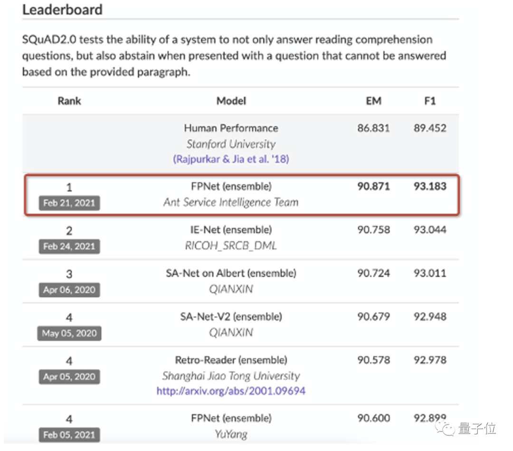Click the May 05, 2020 date badge
Viewport: 513px width, 451px height.
[69, 333]
